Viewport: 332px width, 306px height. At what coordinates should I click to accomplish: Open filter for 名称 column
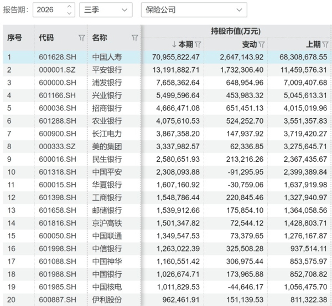coord(135,38)
